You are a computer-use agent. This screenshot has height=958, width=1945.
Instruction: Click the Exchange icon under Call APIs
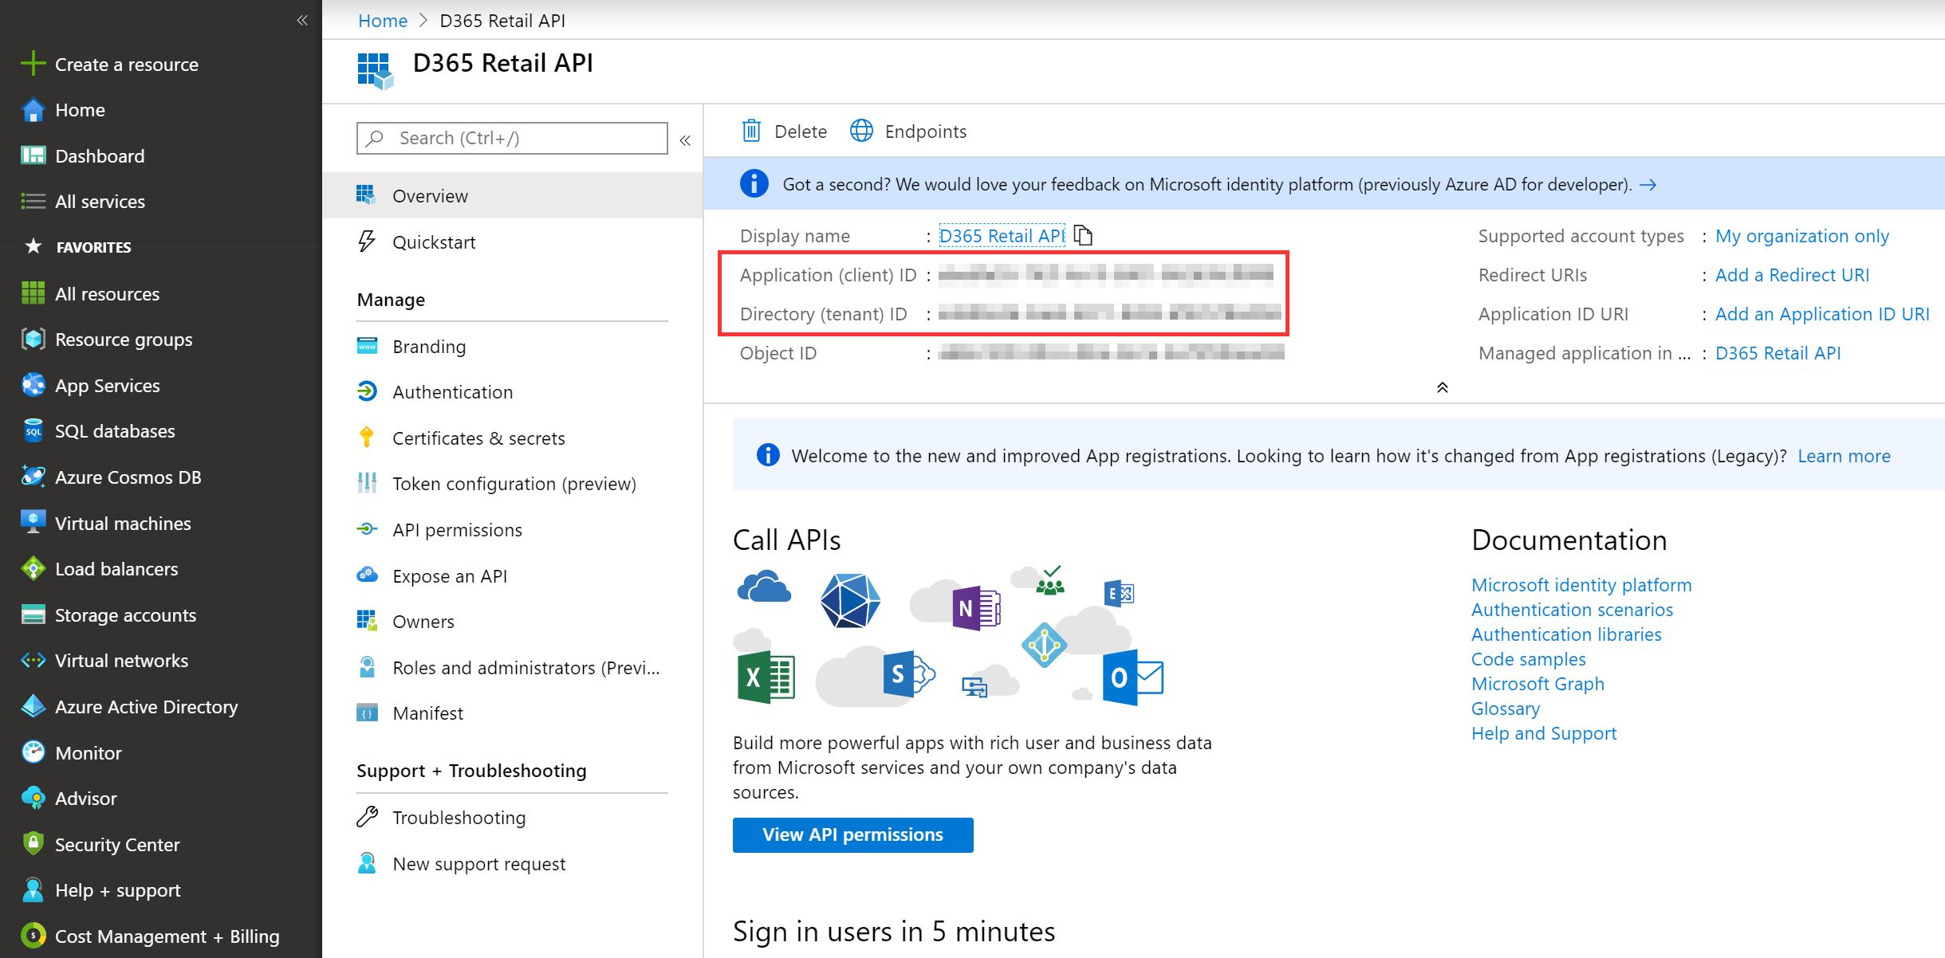[1119, 593]
